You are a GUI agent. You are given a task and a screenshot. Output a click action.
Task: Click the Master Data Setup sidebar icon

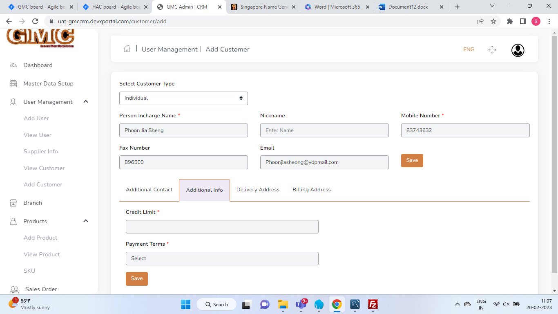13,84
